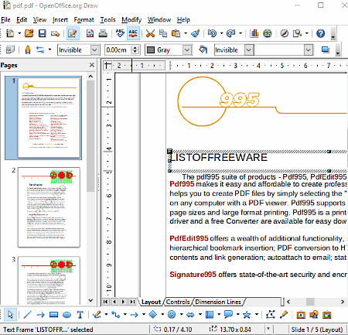Screen dimensions: 348x335
Task: Click the Copy icon
Action: (x=163, y=33)
